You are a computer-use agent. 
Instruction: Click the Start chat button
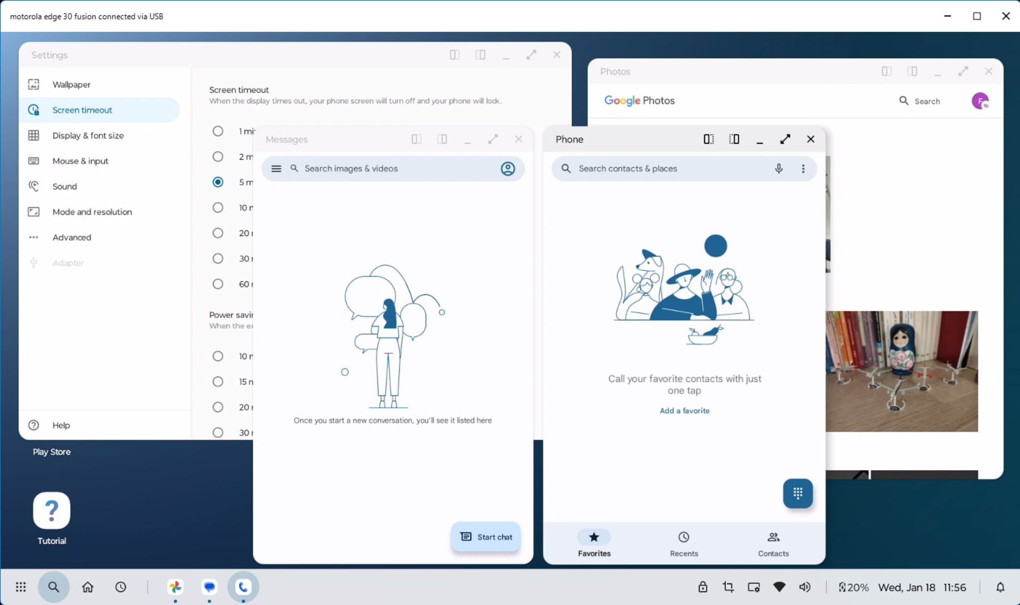point(486,537)
